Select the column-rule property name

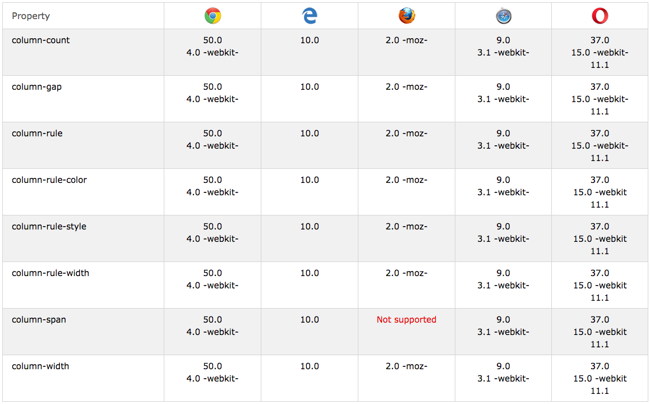coord(37,134)
